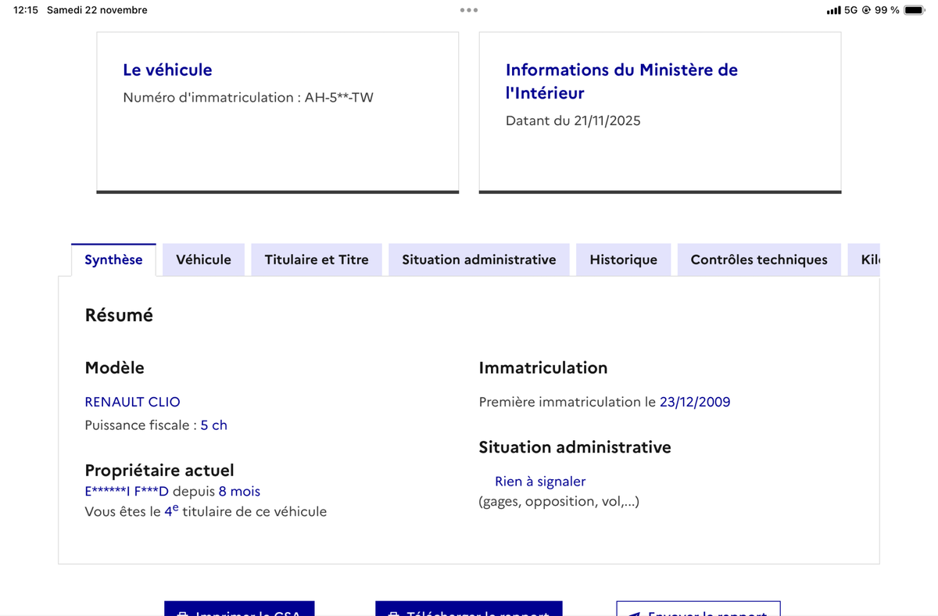Click the 8 mois ownership duration link

click(x=240, y=491)
